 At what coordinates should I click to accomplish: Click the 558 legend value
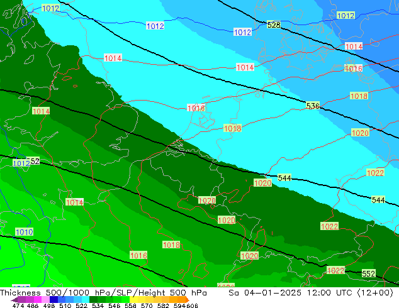pyautogui.click(x=130, y=305)
